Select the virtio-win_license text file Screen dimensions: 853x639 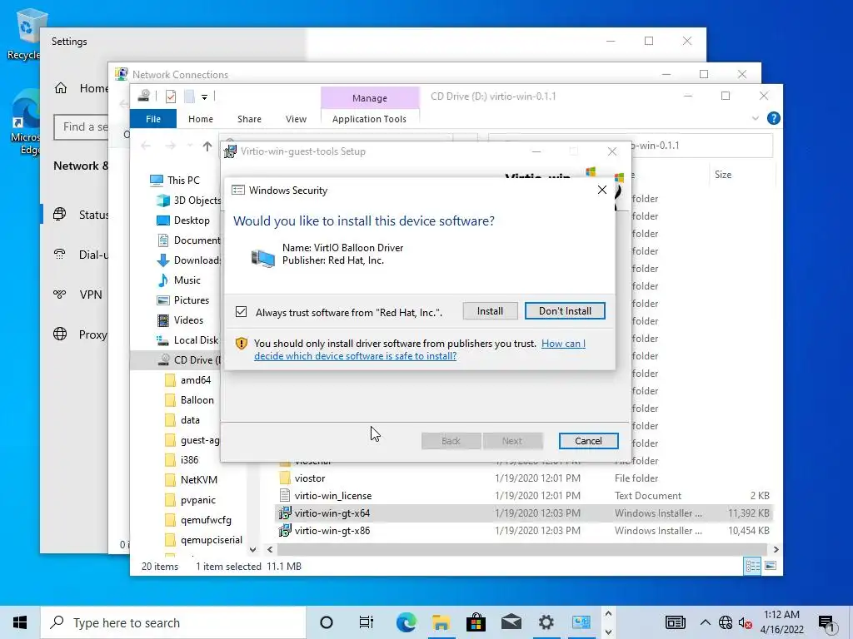point(333,496)
